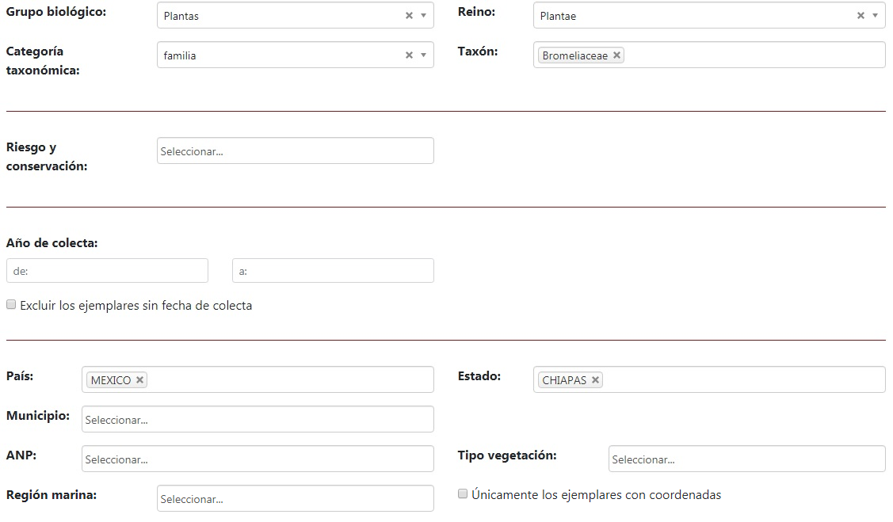Open the Grupo biológico dropdown arrow
The width and height of the screenshot is (893, 522).
click(x=424, y=16)
